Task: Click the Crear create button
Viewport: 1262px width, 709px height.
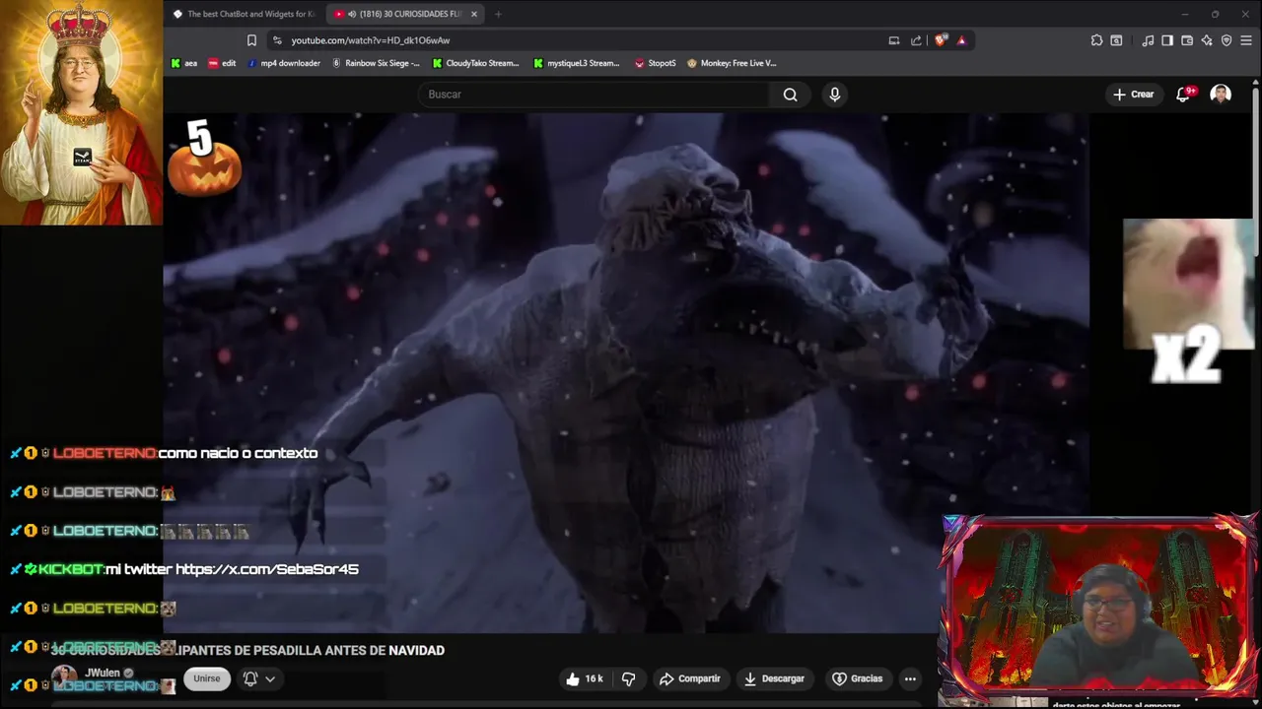Action: [1133, 95]
